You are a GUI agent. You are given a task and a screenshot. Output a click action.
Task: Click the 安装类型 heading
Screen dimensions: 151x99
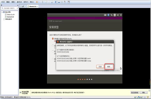[54, 27]
